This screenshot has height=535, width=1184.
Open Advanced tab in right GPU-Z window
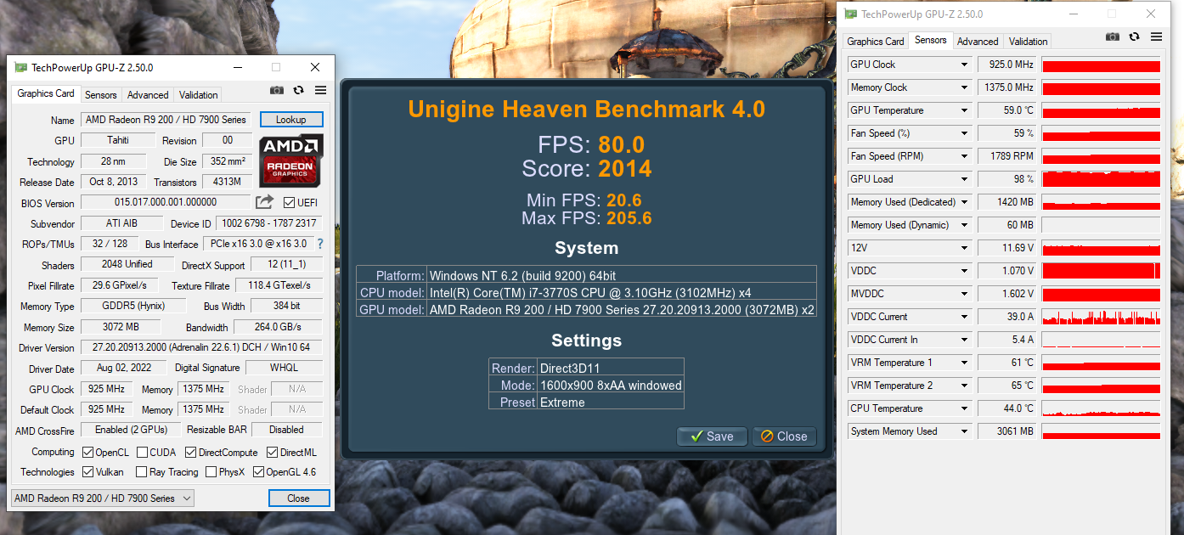[x=978, y=41]
